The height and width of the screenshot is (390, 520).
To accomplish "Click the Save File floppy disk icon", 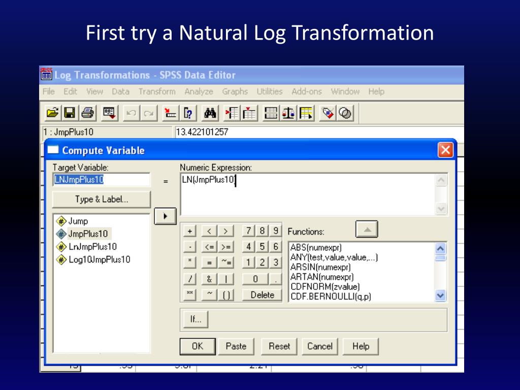I will pyautogui.click(x=70, y=113).
